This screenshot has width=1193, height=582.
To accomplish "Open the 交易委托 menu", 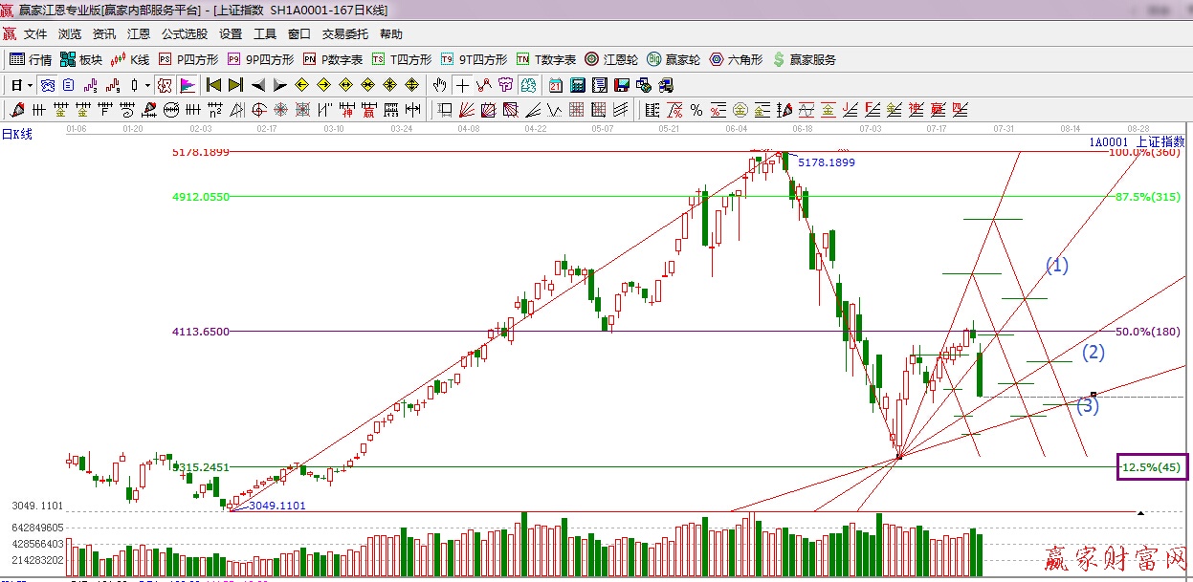I will 344,34.
